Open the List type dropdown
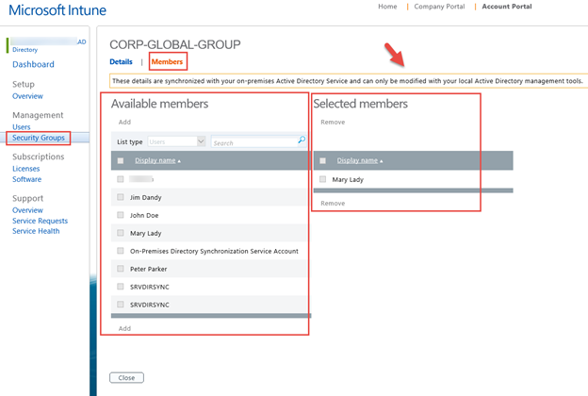The image size is (588, 396). 176,141
